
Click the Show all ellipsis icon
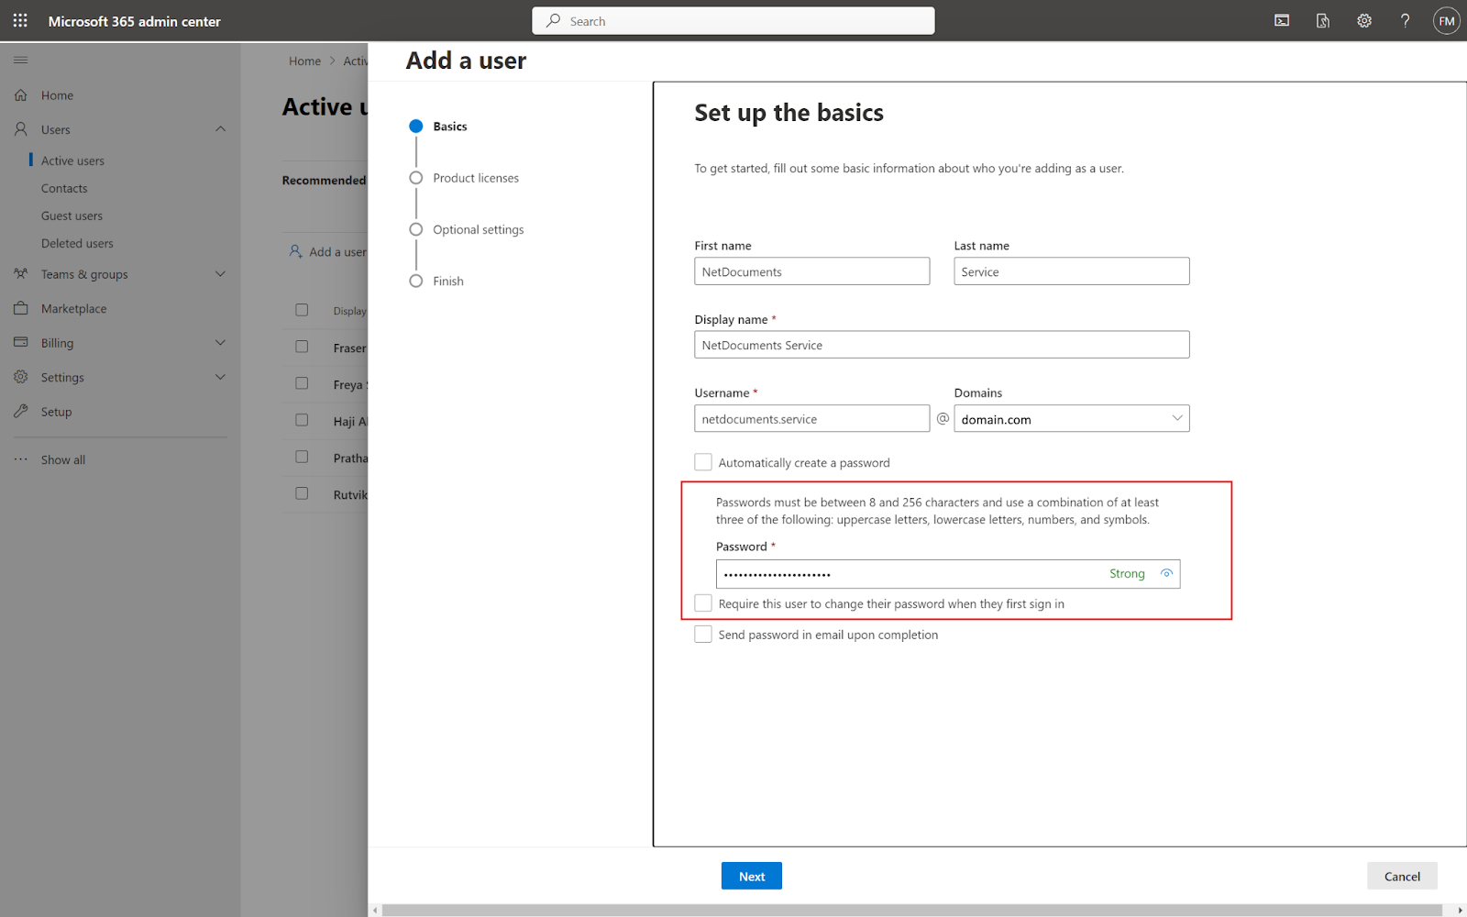[21, 459]
